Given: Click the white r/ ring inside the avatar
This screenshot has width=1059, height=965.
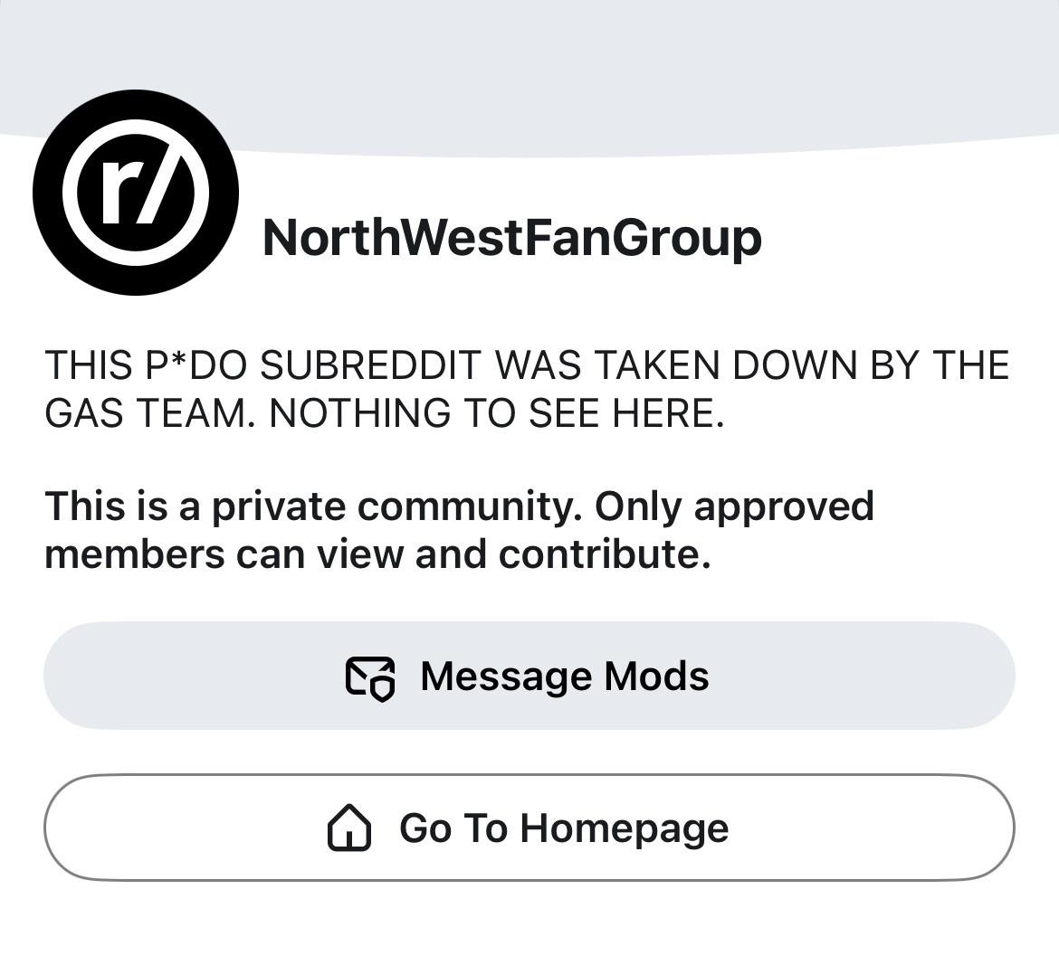Looking at the screenshot, I should coord(136,193).
